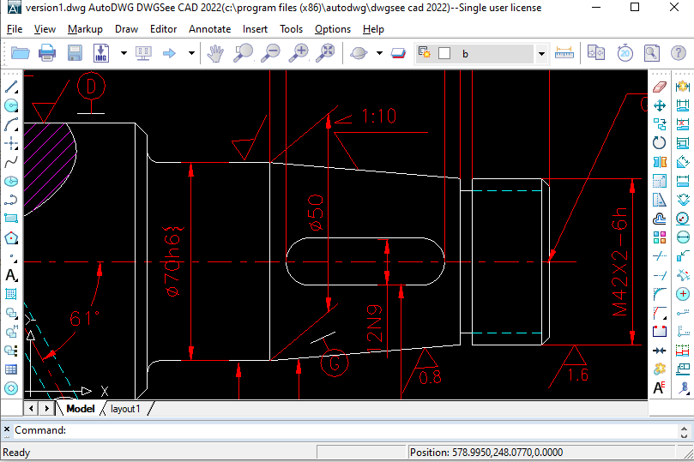Toggle the layer state sun icon
This screenshot has width=694, height=462.
(425, 53)
